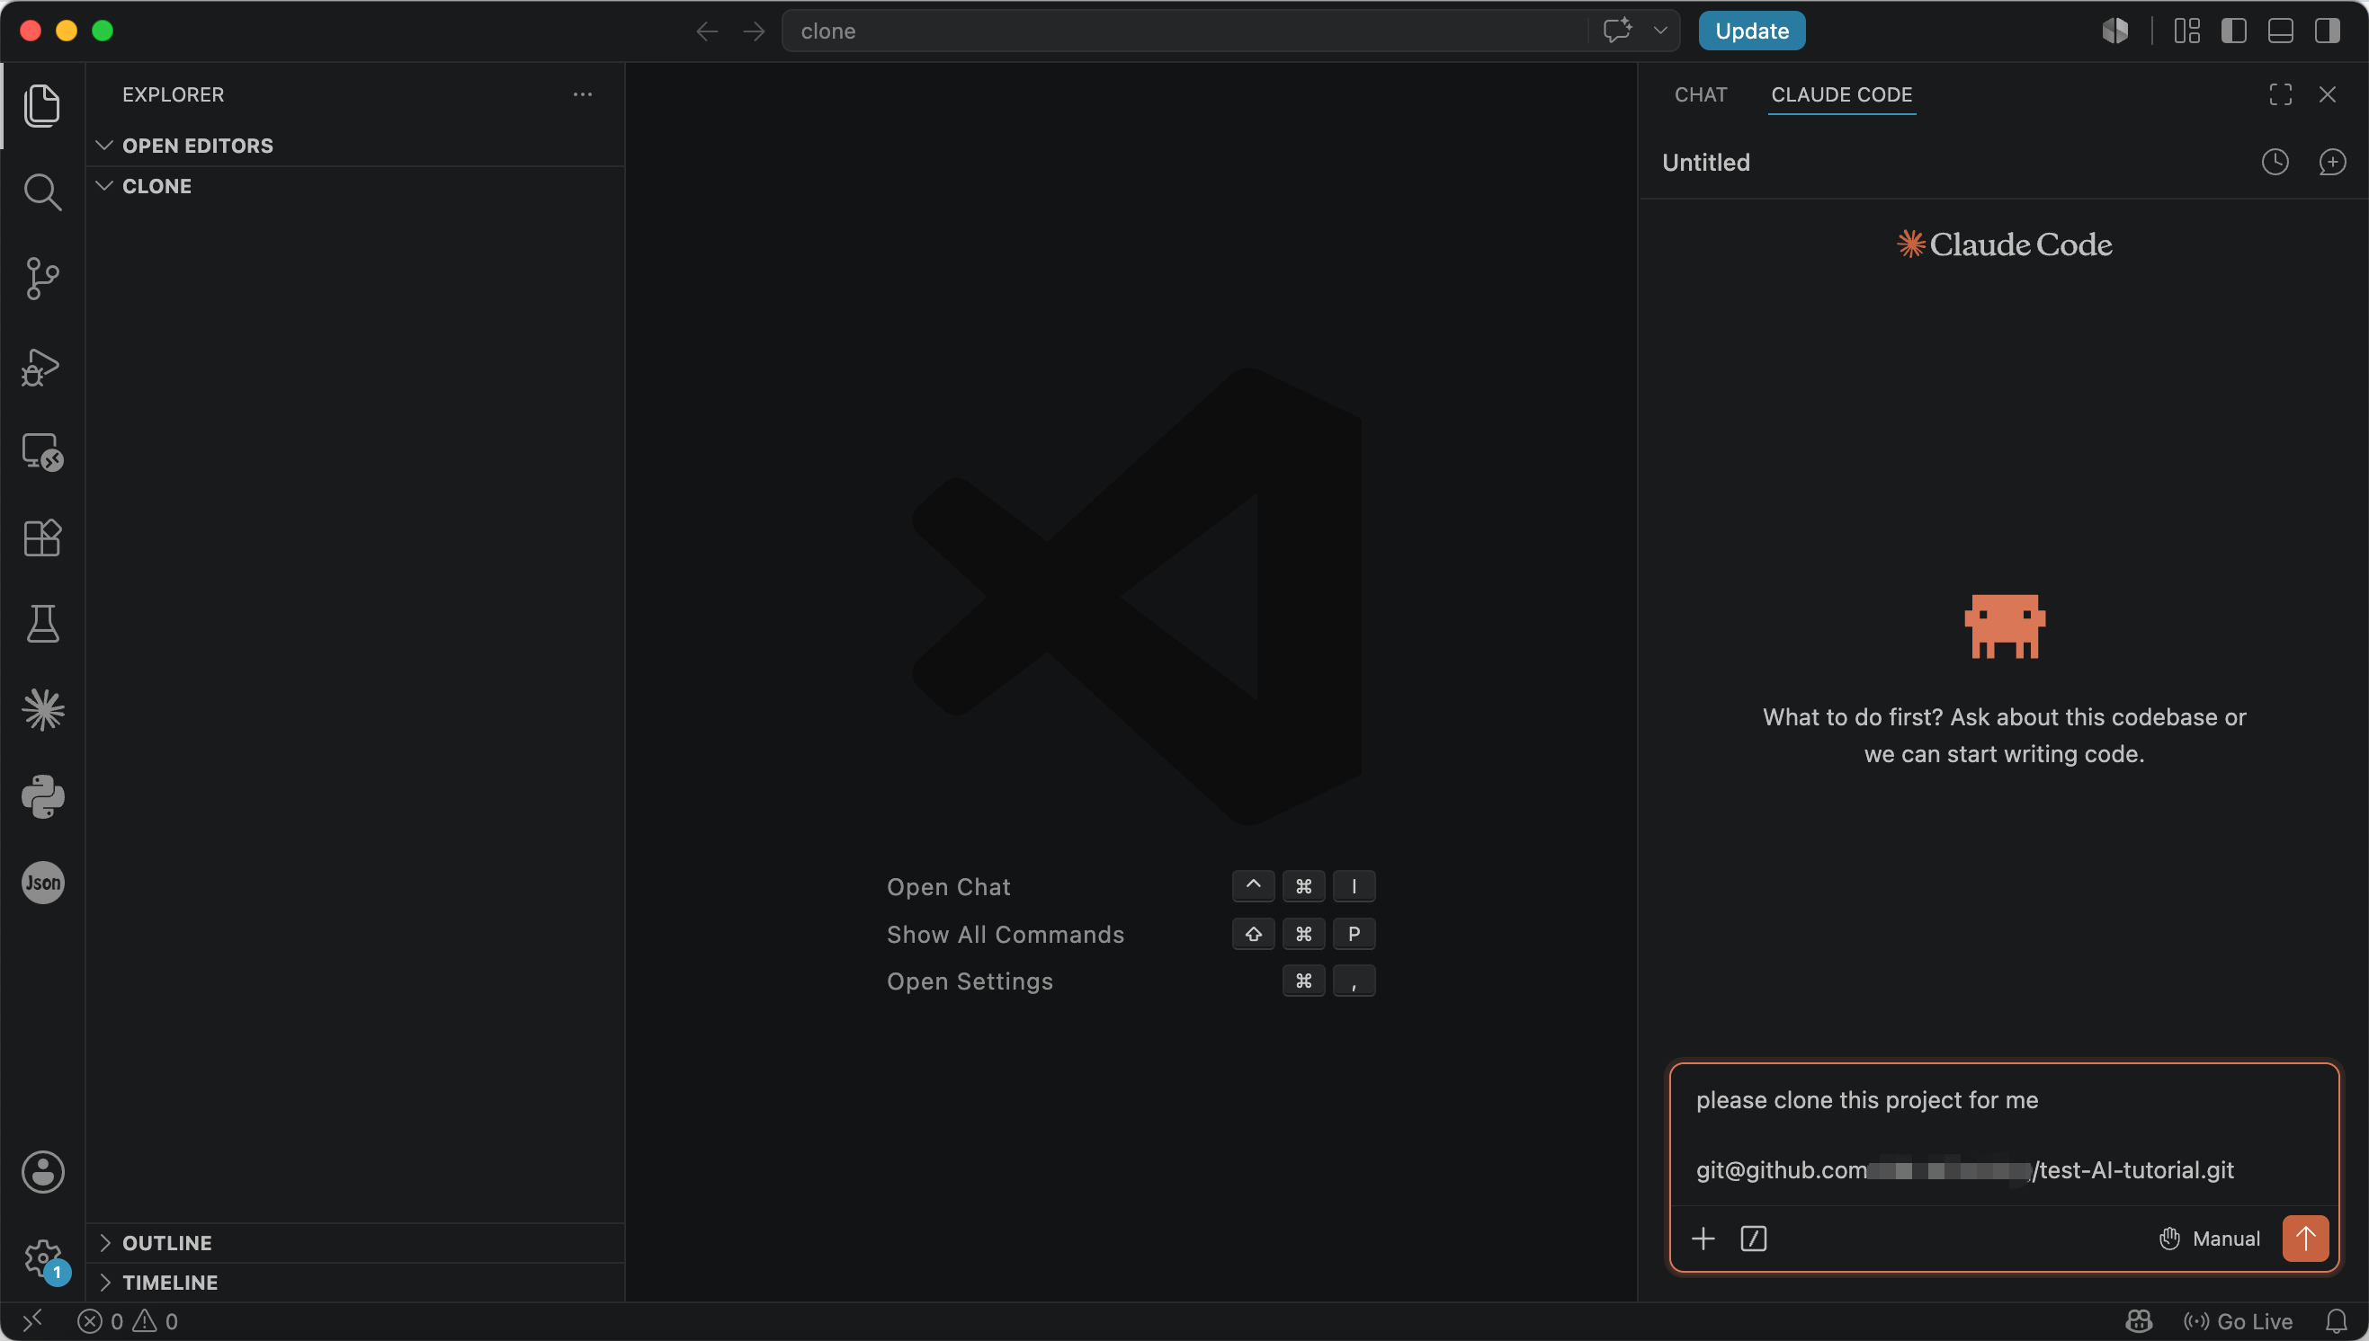Click the chat sparkle icon in title bar
This screenshot has width=2369, height=1341.
(x=1617, y=31)
